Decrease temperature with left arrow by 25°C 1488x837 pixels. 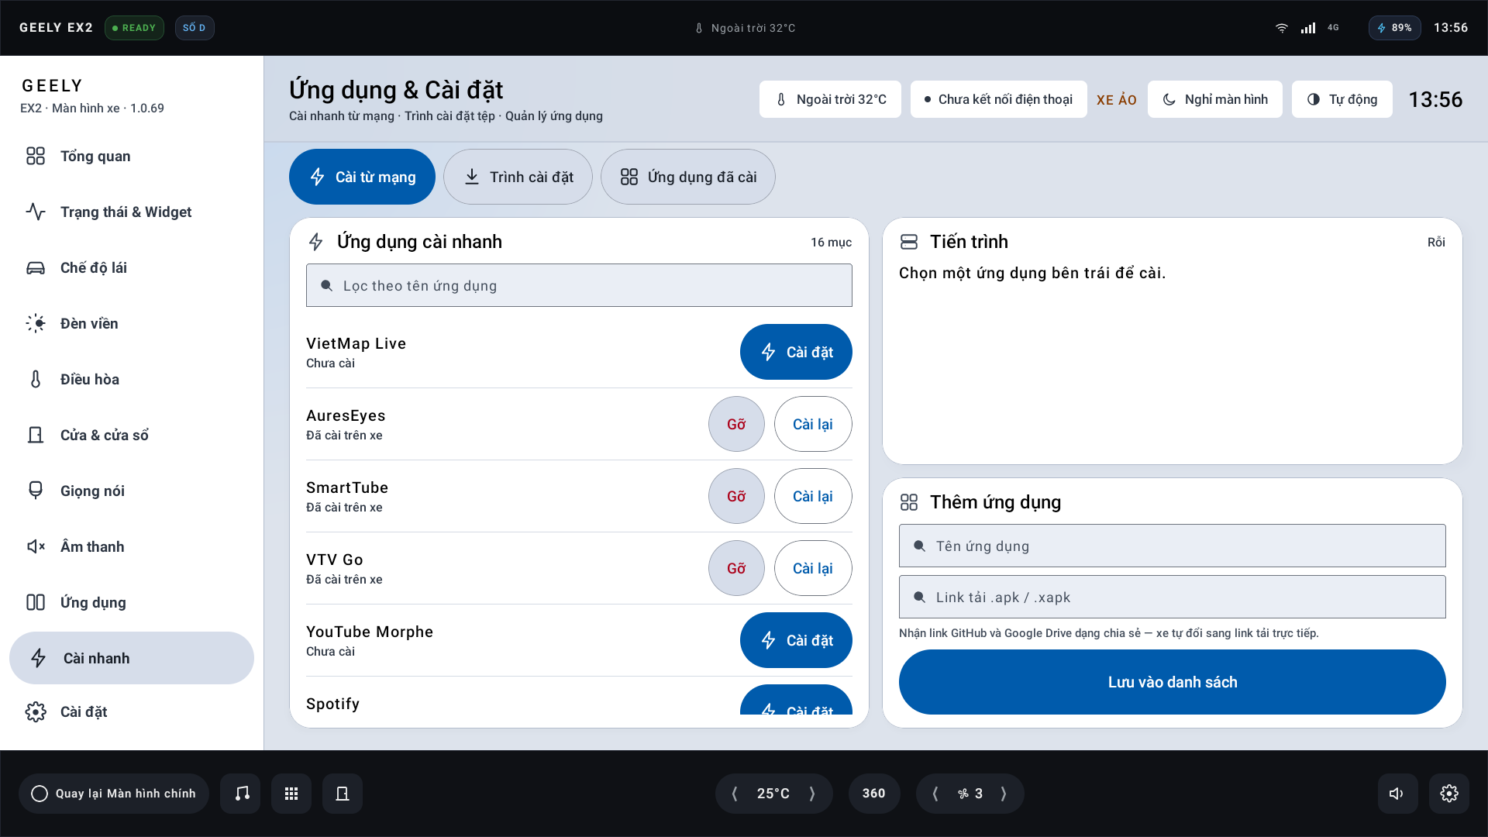click(x=735, y=794)
